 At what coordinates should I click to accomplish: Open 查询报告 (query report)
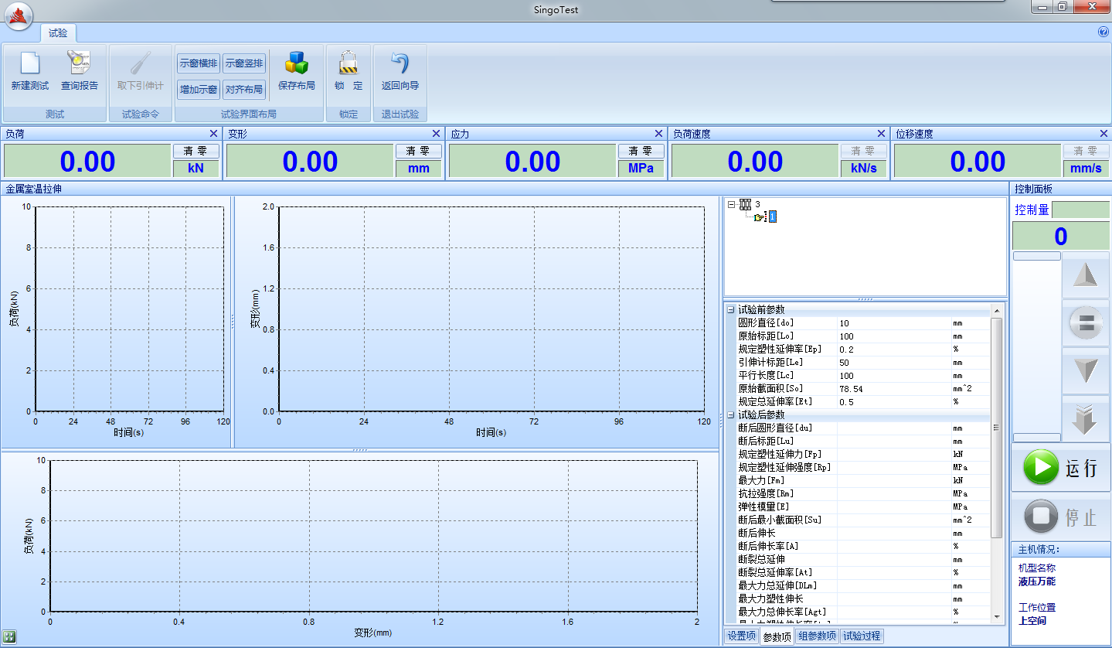(x=80, y=63)
